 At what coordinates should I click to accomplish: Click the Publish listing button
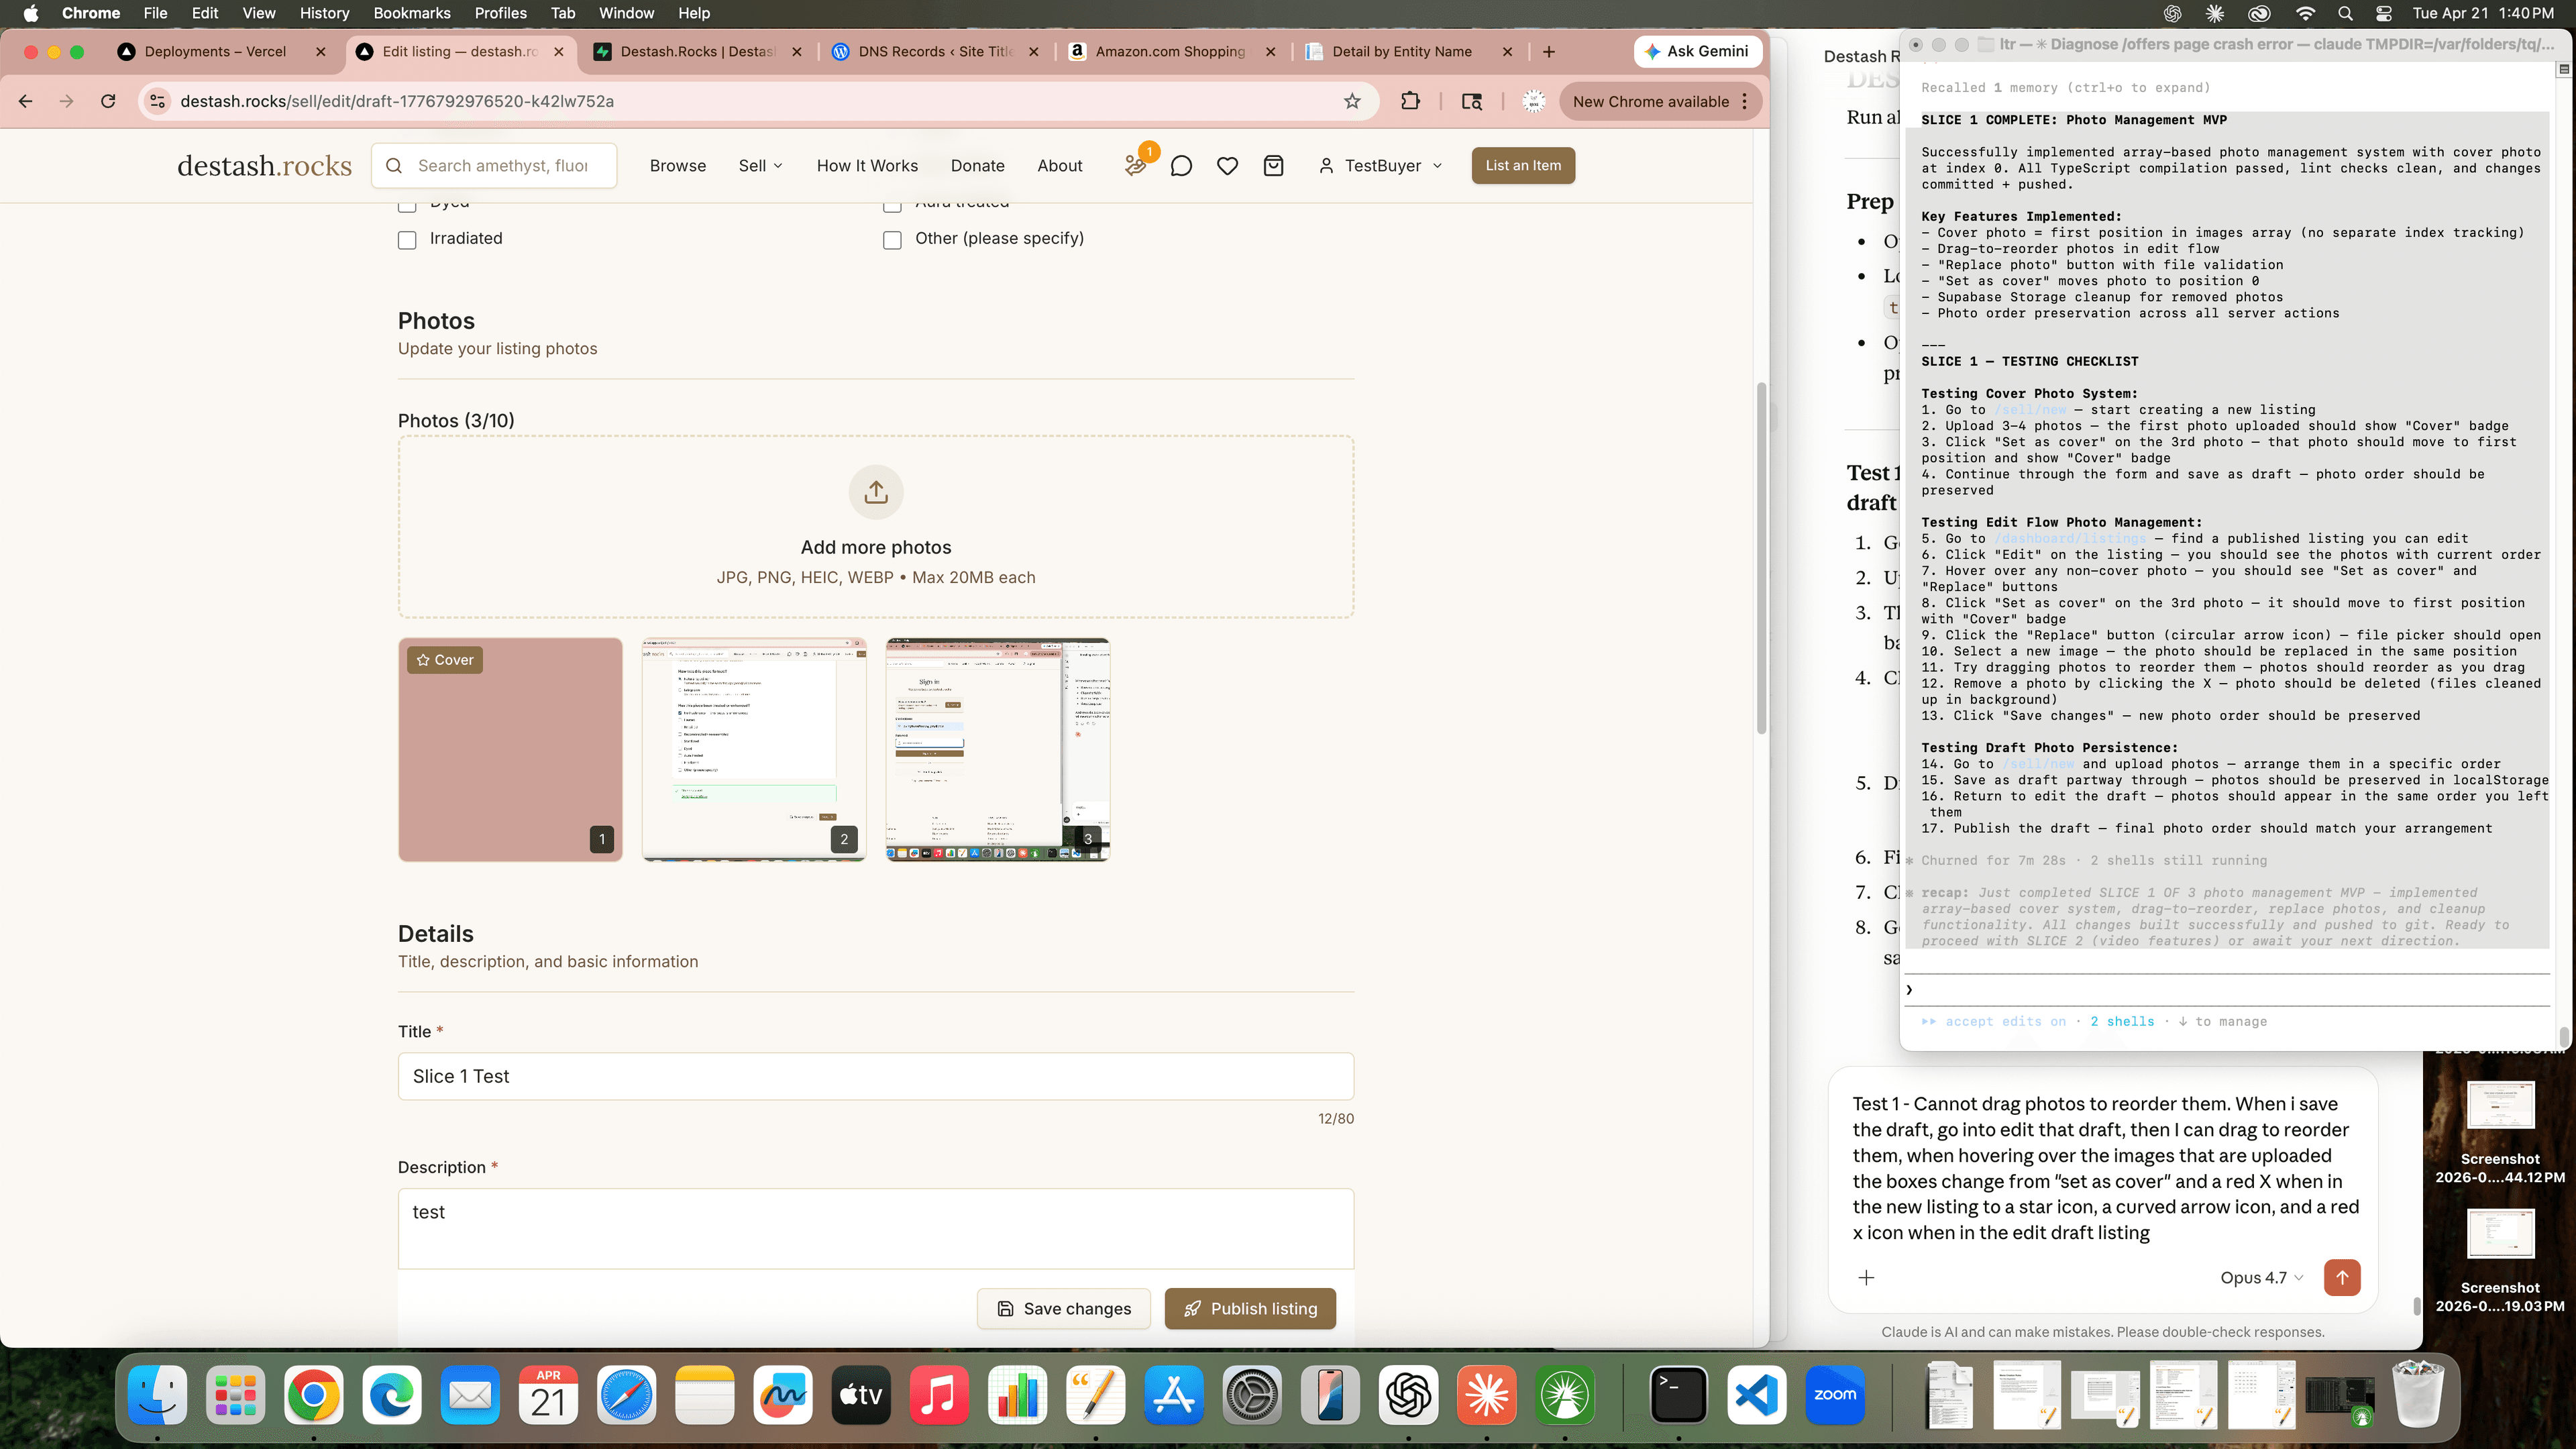pyautogui.click(x=1250, y=1308)
